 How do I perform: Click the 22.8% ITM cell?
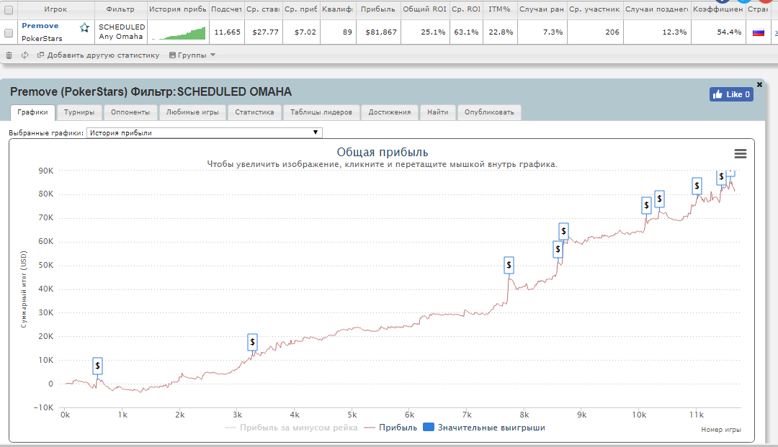click(500, 32)
